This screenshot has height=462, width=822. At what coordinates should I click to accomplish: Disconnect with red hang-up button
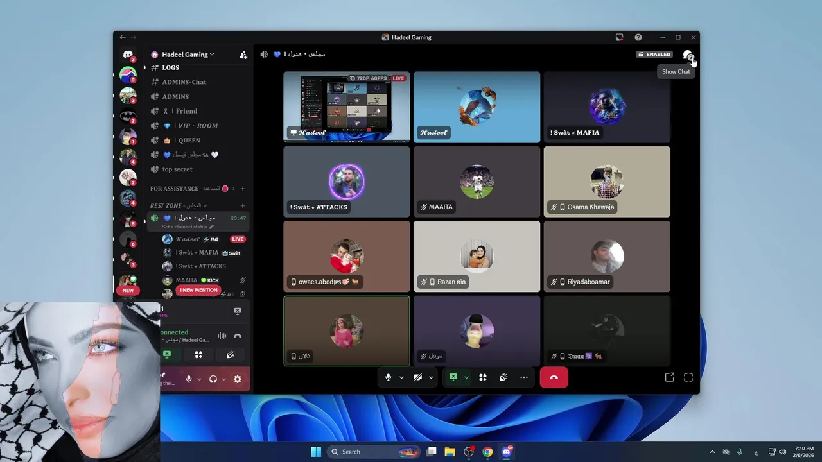tap(554, 377)
